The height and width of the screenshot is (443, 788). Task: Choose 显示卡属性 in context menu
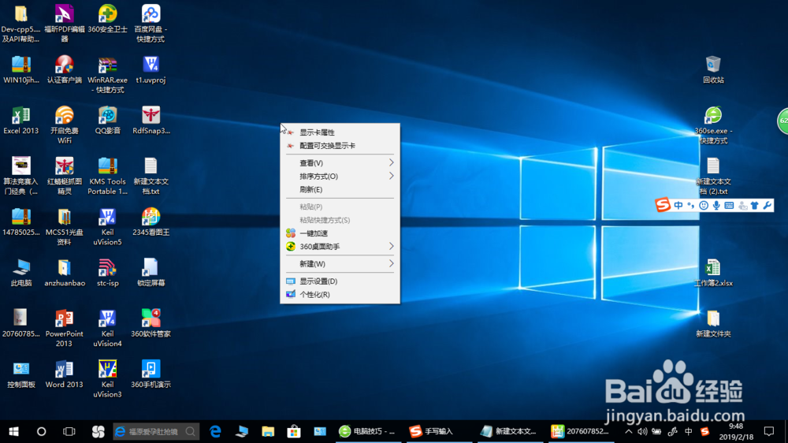pos(340,132)
